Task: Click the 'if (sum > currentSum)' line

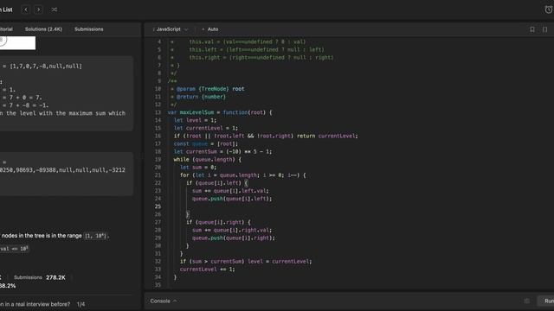Action: coord(246,261)
